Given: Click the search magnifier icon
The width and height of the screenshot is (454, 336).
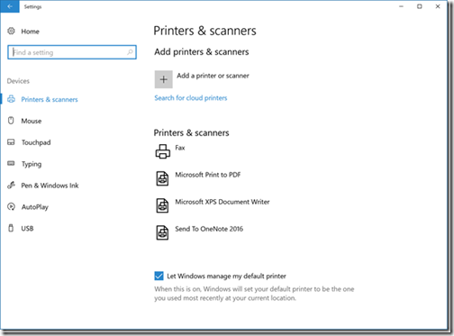Looking at the screenshot, I should pos(130,52).
